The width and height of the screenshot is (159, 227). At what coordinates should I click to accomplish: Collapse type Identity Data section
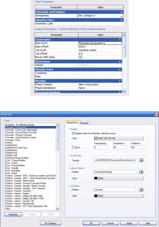(121, 20)
